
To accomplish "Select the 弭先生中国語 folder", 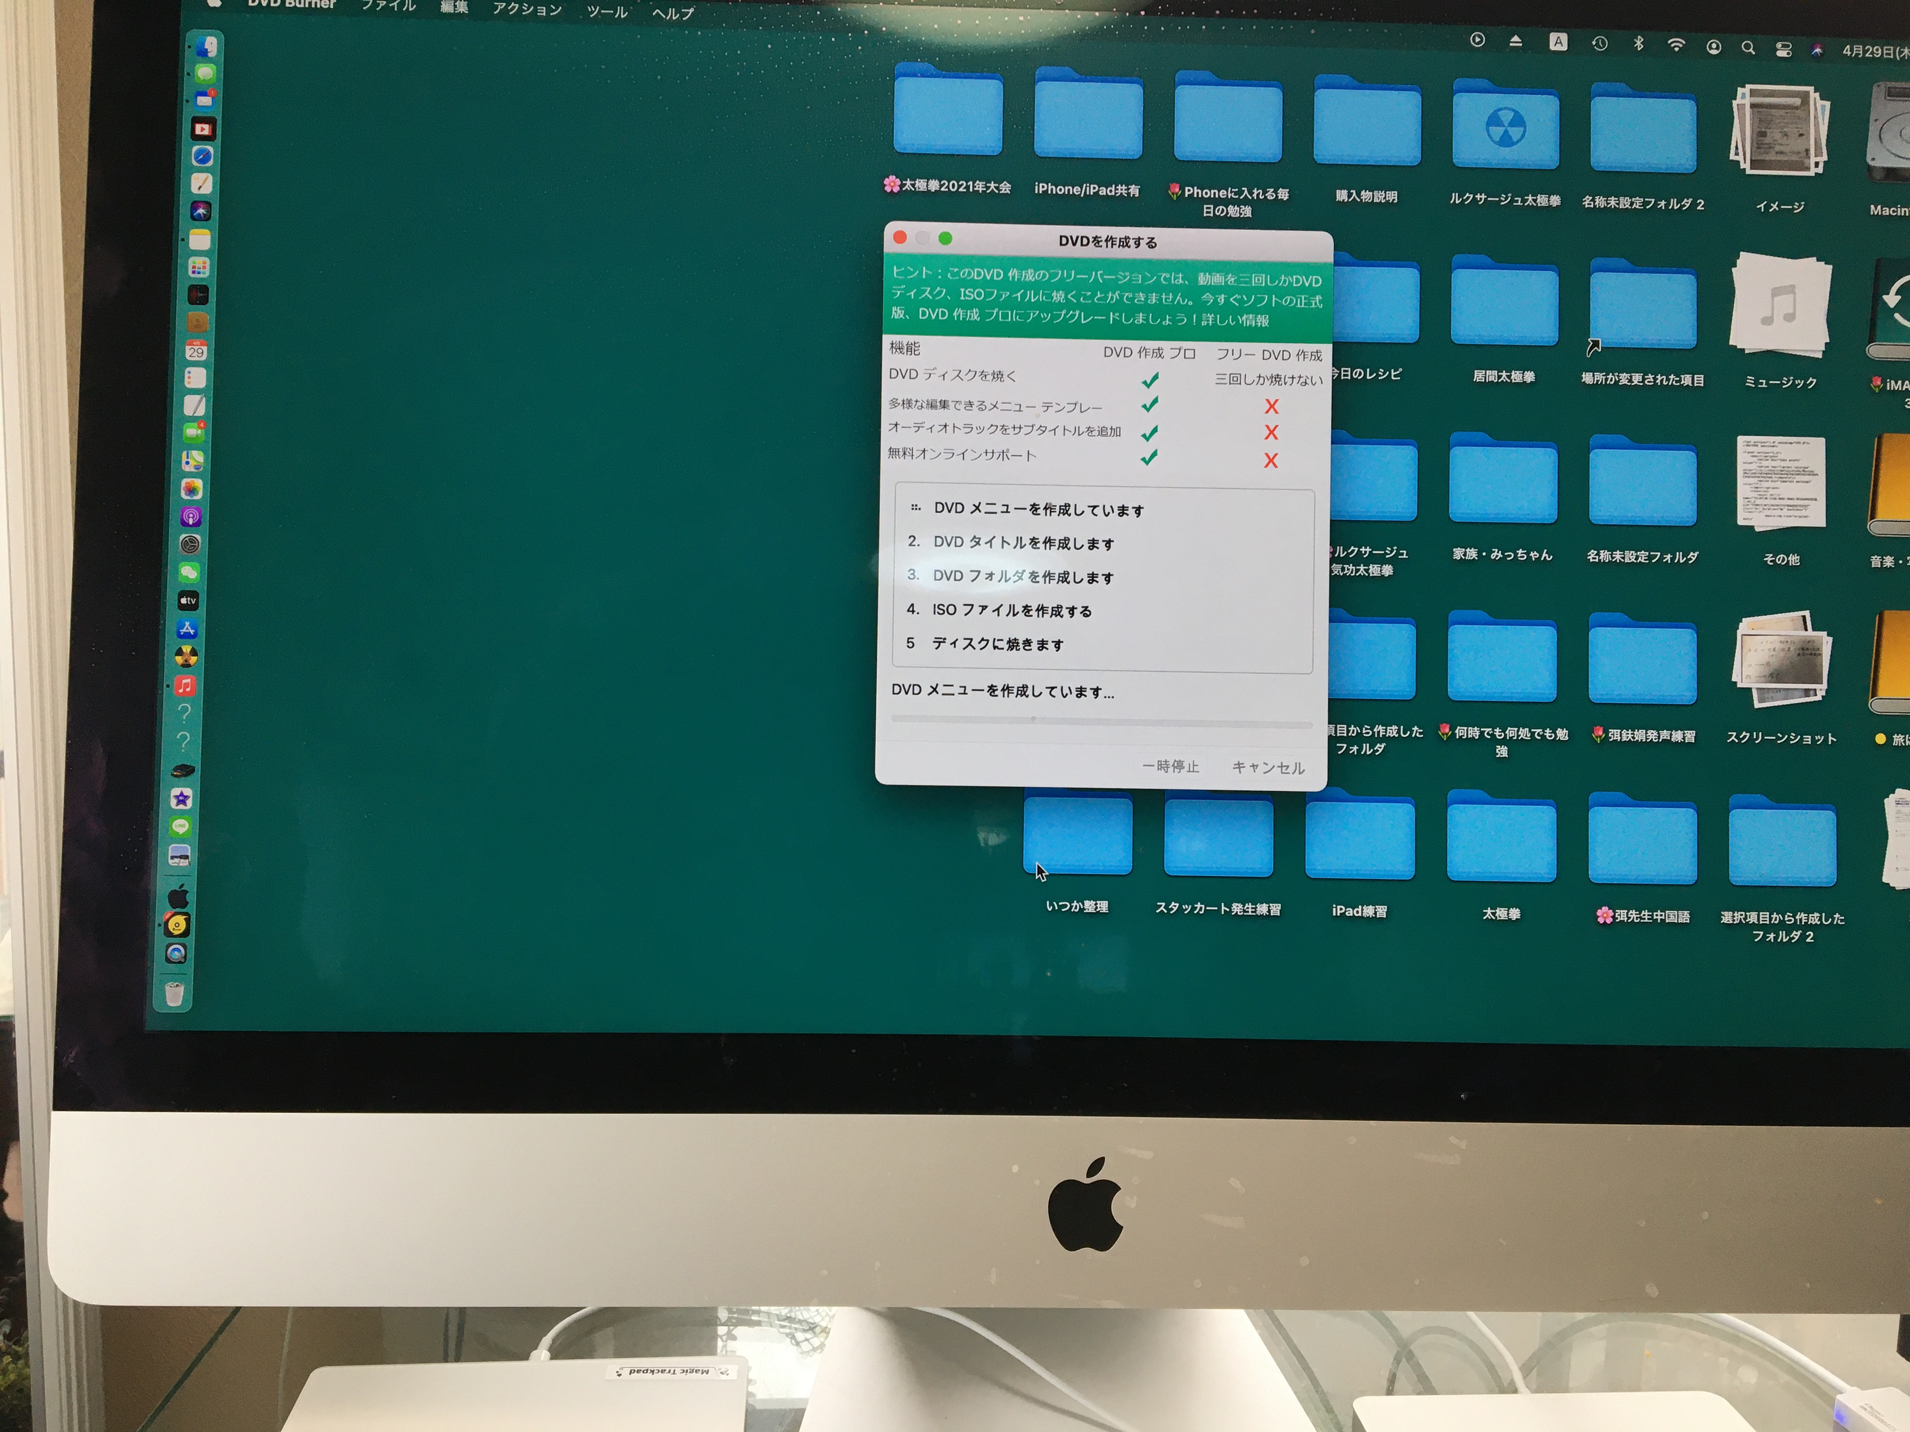I will [1642, 839].
